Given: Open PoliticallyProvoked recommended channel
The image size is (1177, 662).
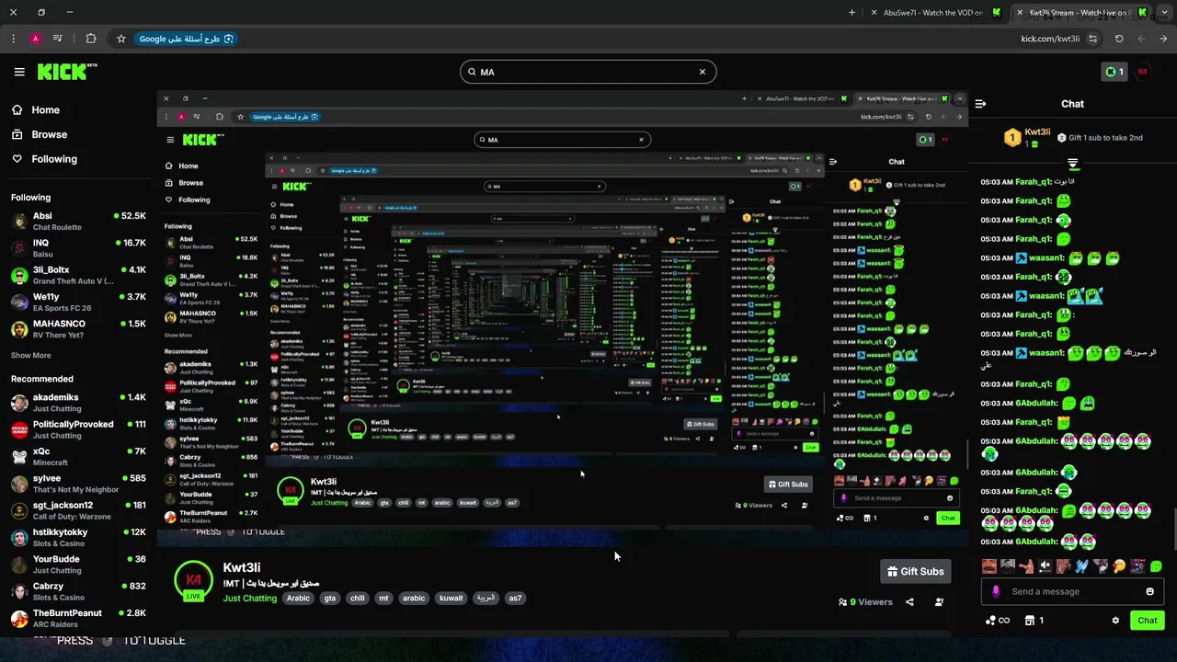Looking at the screenshot, I should [x=78, y=429].
